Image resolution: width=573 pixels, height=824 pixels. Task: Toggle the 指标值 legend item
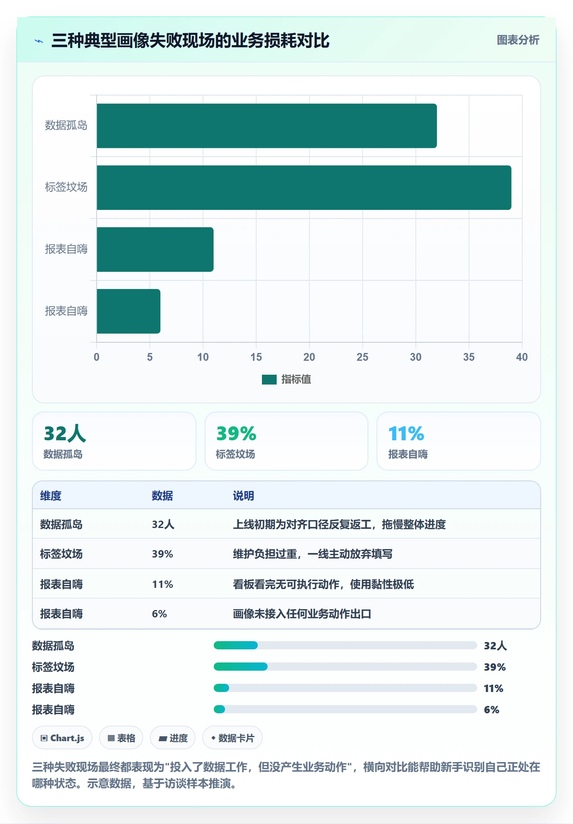coord(286,379)
